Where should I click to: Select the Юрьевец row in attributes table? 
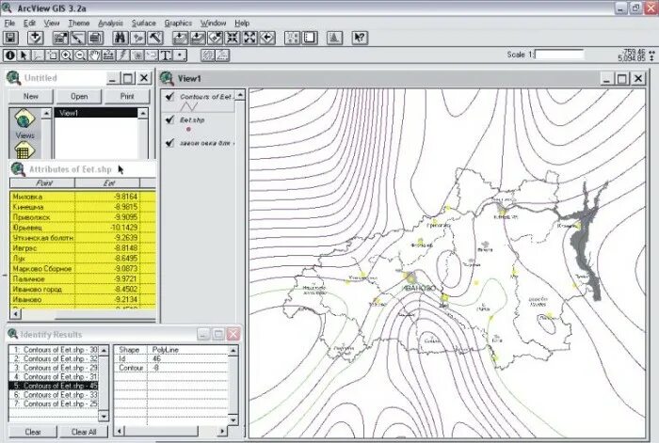click(x=83, y=228)
